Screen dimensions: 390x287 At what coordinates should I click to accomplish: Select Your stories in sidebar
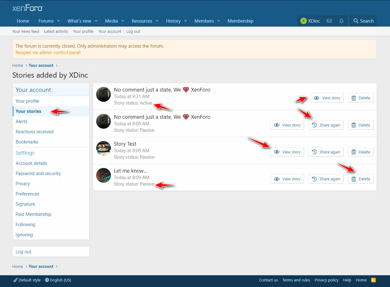pyautogui.click(x=28, y=111)
